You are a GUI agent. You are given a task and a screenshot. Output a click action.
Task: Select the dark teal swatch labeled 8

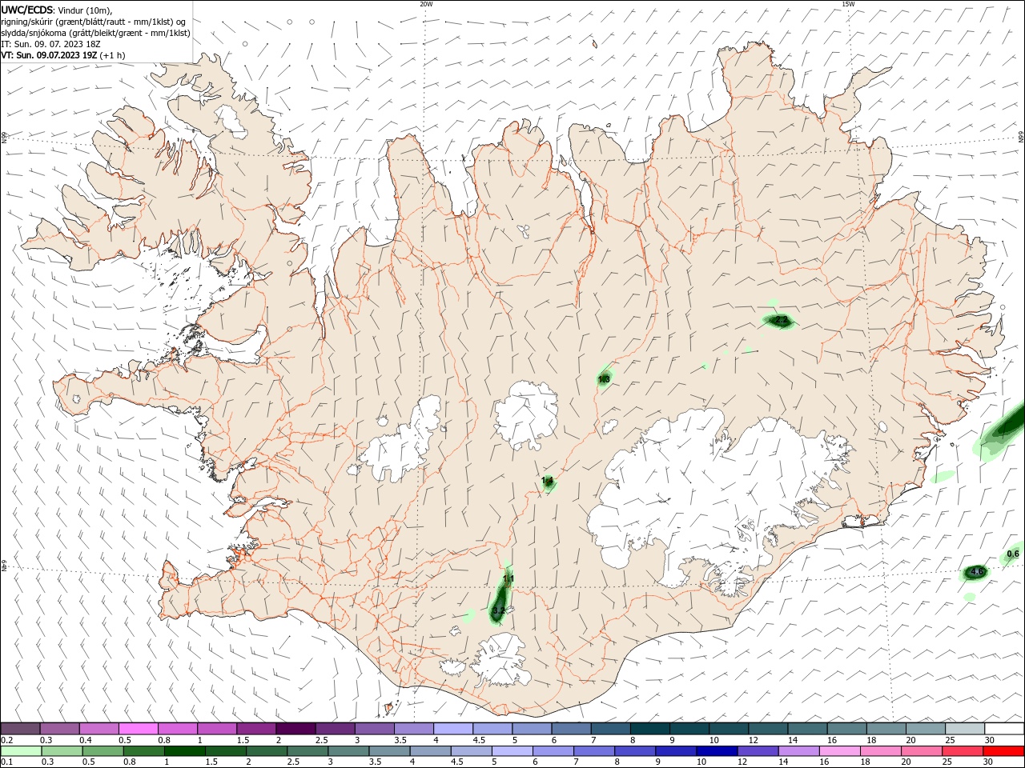click(x=649, y=729)
